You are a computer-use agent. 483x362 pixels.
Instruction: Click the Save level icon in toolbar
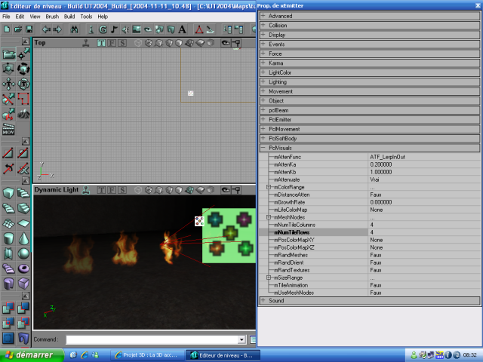pos(28,29)
